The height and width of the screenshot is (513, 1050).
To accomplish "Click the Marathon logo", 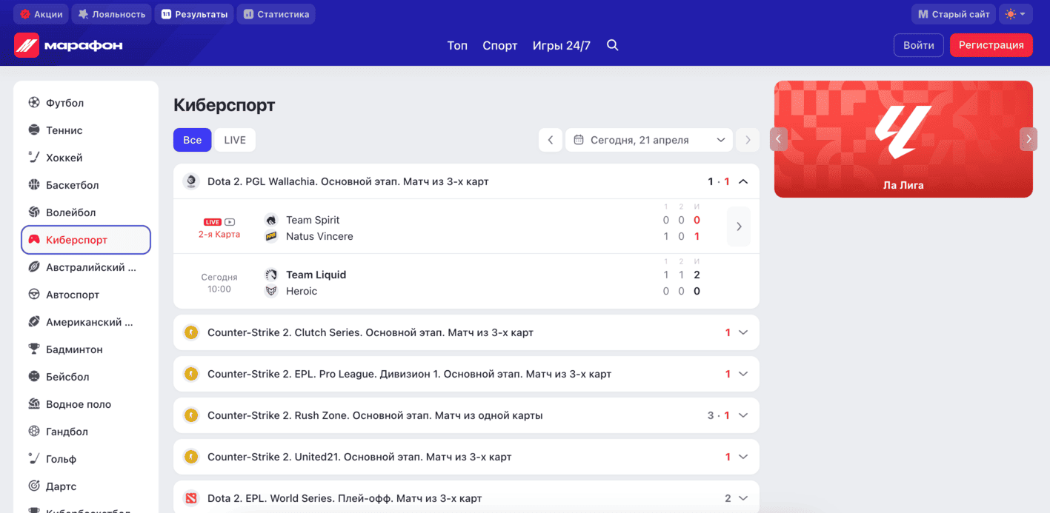I will click(69, 45).
